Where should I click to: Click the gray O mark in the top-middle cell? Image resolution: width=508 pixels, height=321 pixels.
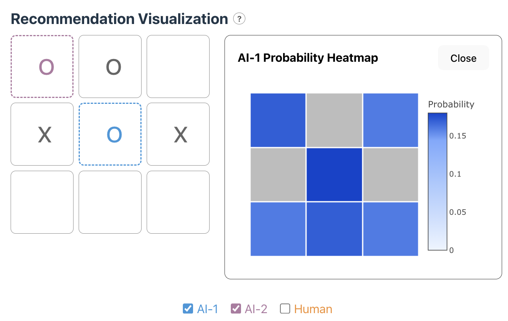pyautogui.click(x=110, y=66)
